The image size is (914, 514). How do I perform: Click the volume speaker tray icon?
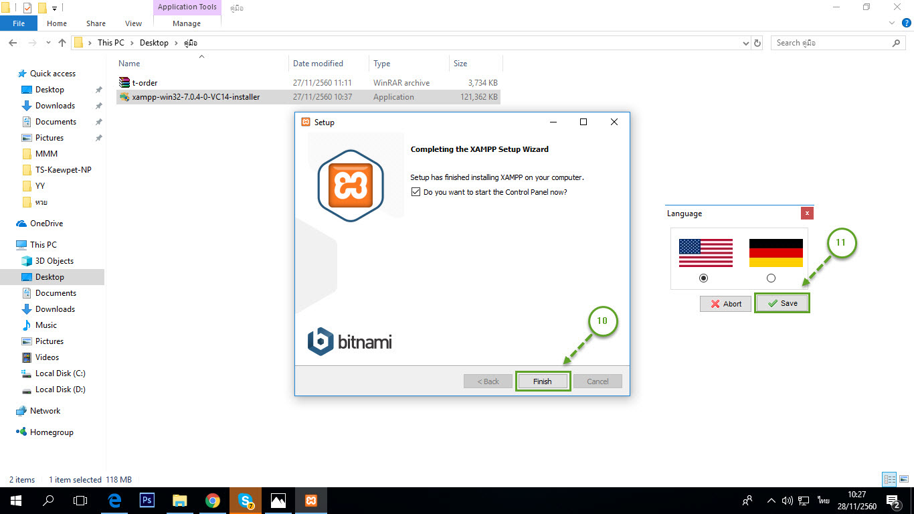788,500
